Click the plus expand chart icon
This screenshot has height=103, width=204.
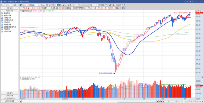pyautogui.click(x=200, y=101)
